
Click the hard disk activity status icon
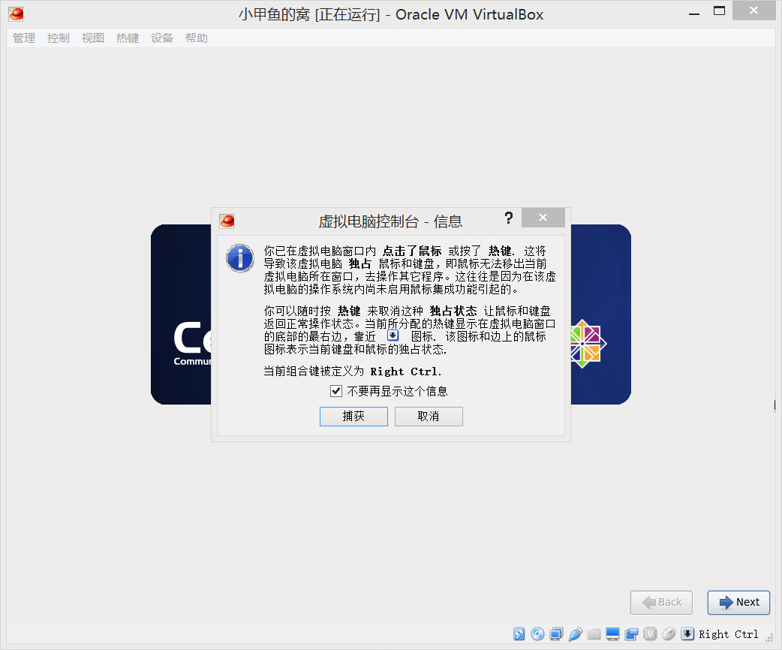point(519,634)
